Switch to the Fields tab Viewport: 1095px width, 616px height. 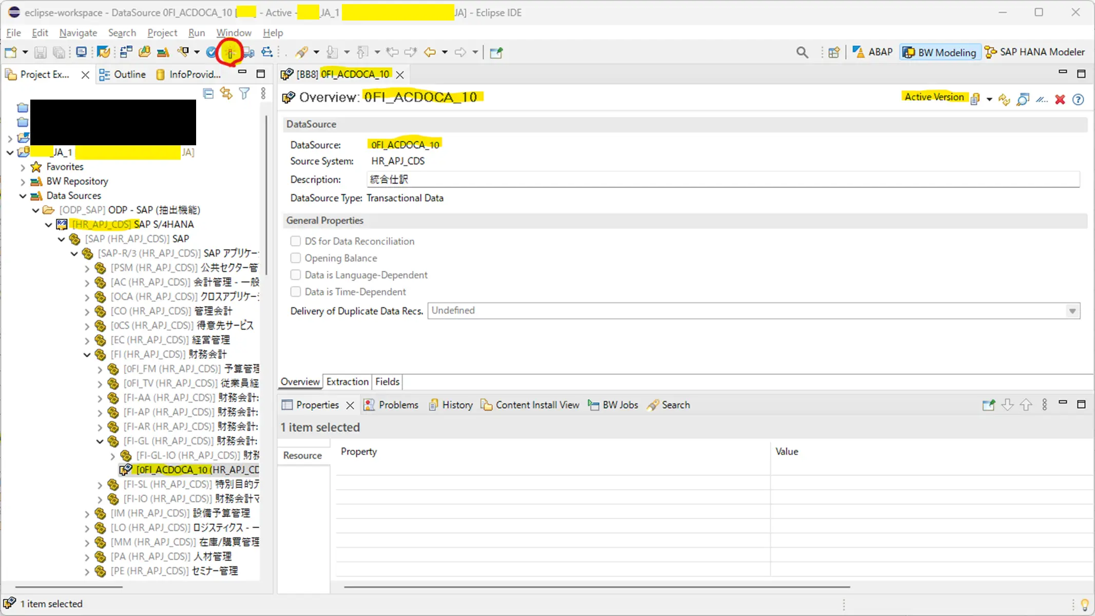(x=387, y=382)
